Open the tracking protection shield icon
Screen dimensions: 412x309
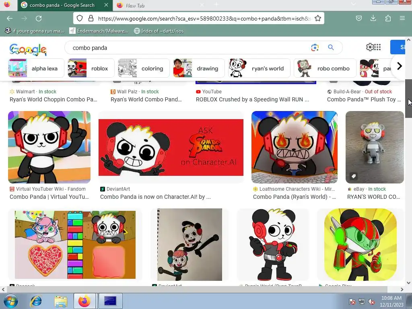[x=80, y=18]
